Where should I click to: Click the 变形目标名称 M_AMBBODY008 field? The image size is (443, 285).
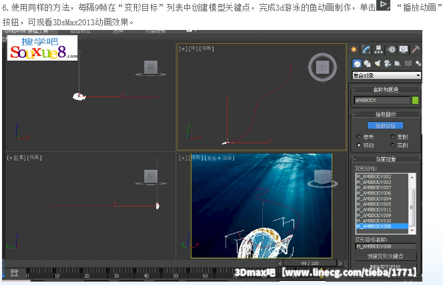386,246
